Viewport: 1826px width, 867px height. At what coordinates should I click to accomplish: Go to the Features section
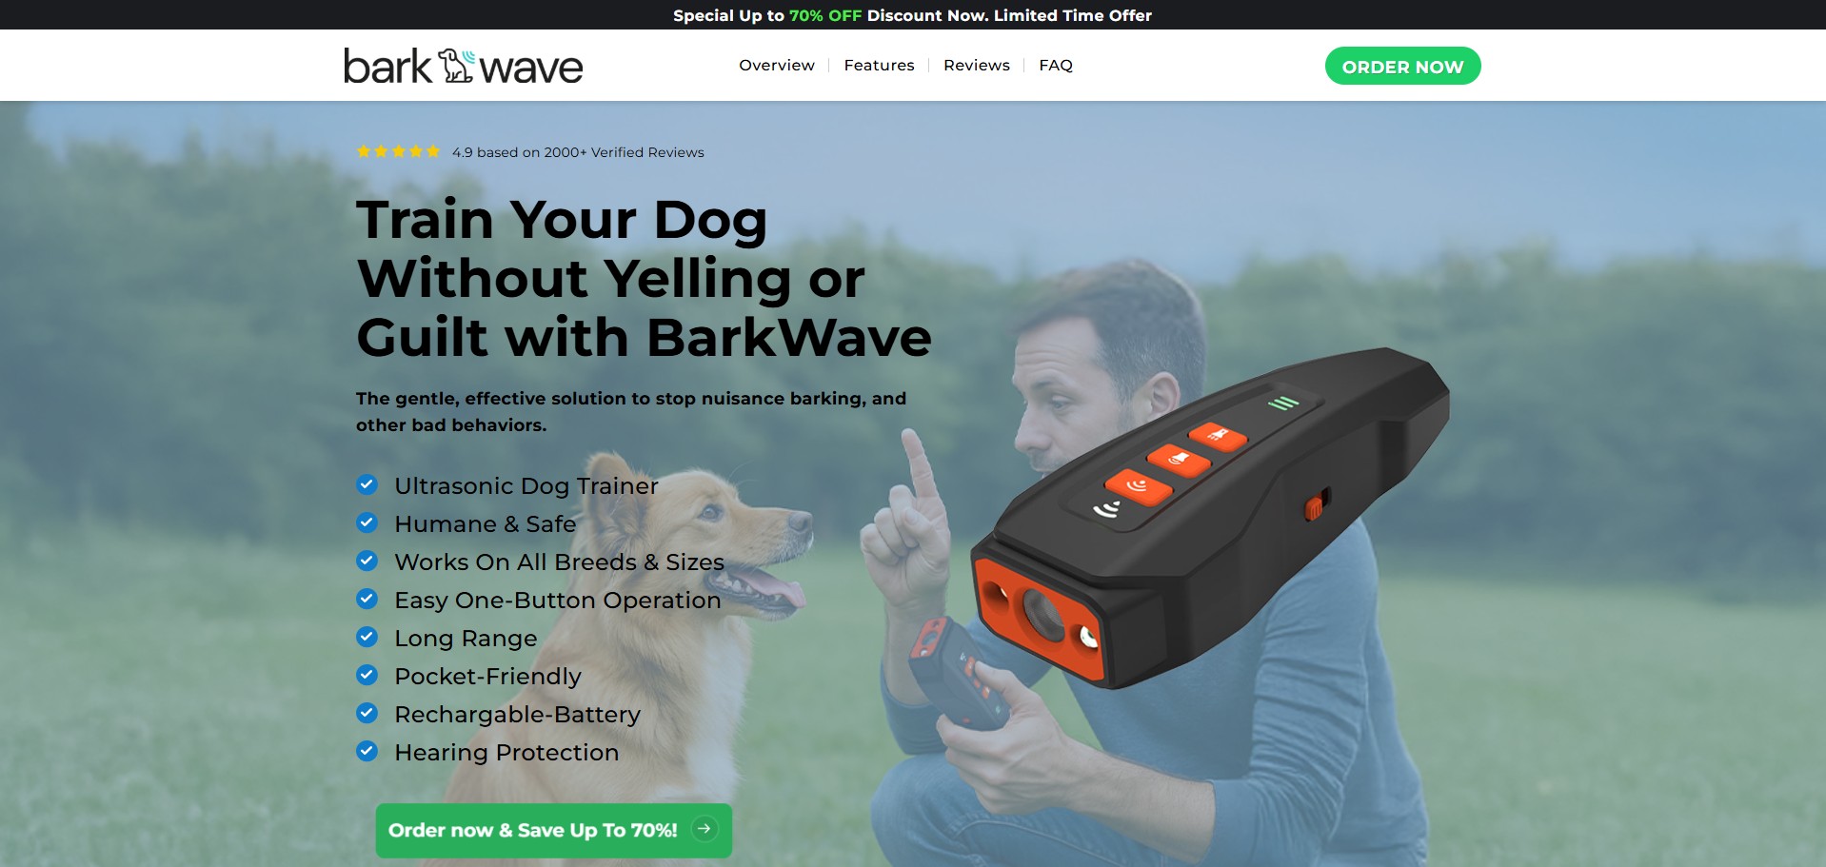879,65
